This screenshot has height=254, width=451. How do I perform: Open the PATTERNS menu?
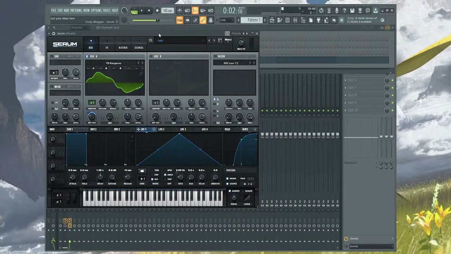pyautogui.click(x=76, y=10)
